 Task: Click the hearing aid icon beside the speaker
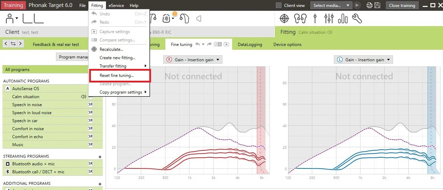click(x=185, y=18)
